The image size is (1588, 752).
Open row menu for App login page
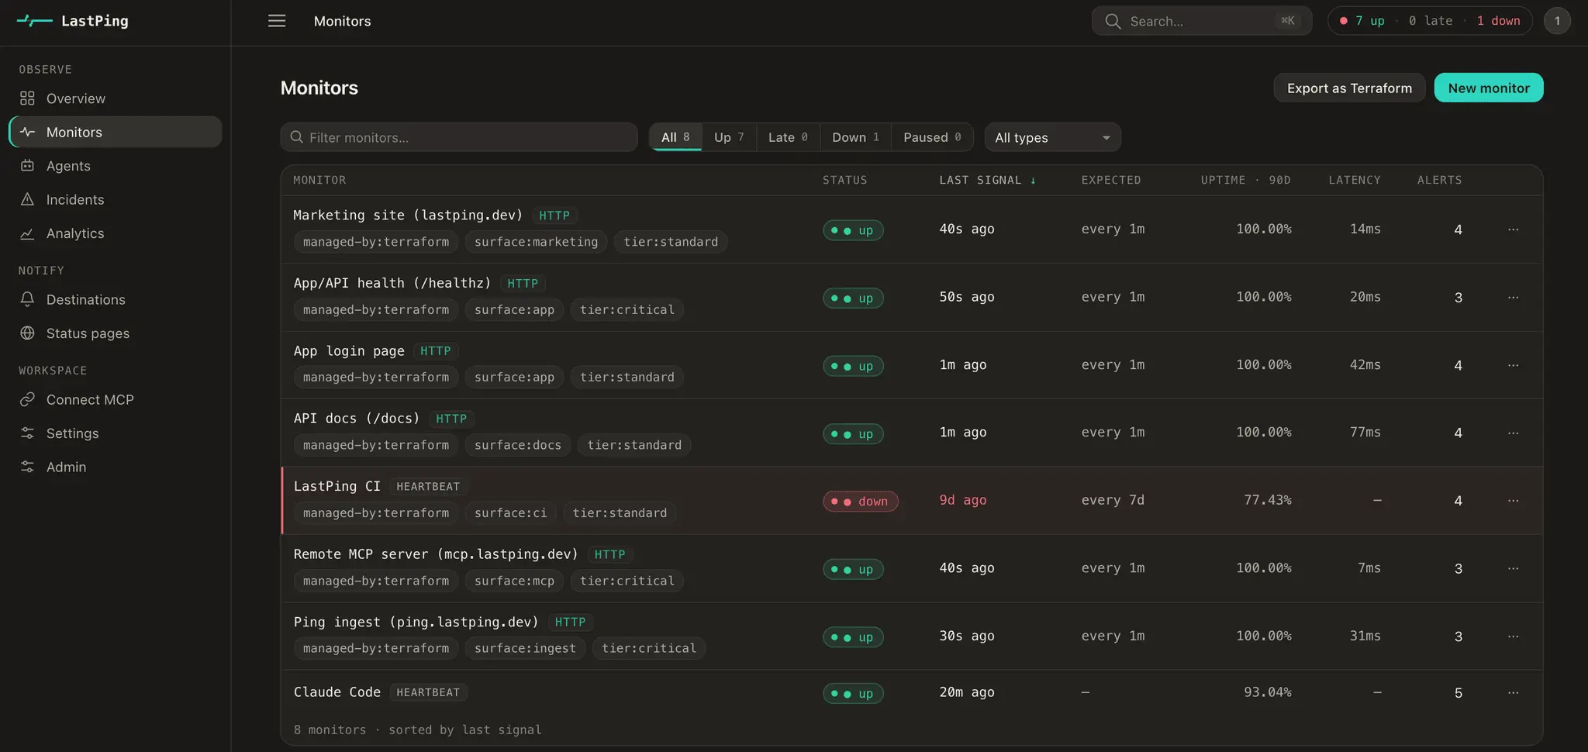click(x=1513, y=365)
